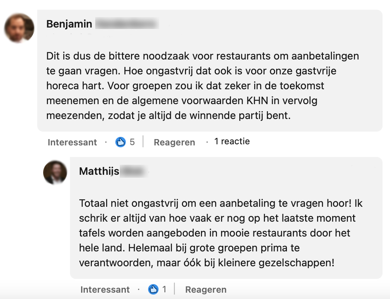View the 1 reaction on Matthijs's reply
This screenshot has width=390, height=299.
(164, 289)
